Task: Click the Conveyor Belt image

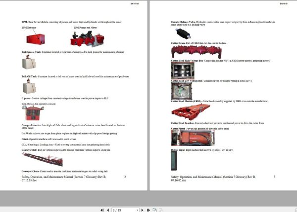Action: pyautogui.click(x=43, y=159)
